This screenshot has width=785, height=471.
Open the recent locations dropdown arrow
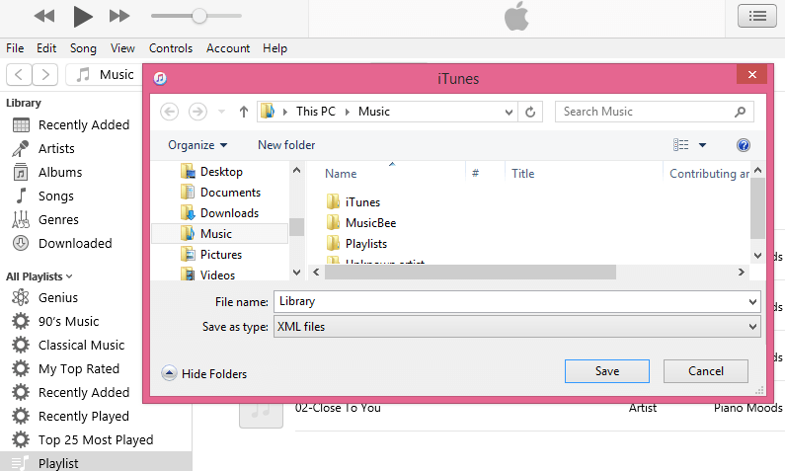pos(221,112)
